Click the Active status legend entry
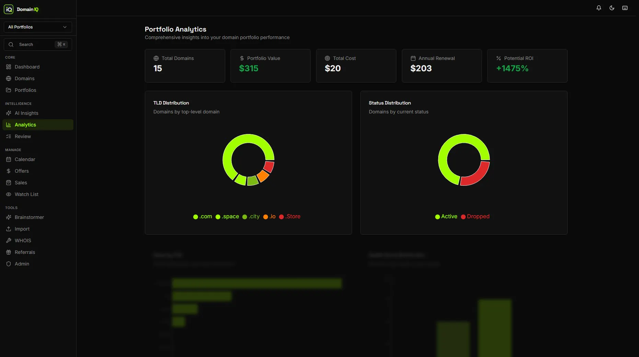639x357 pixels. (446, 217)
